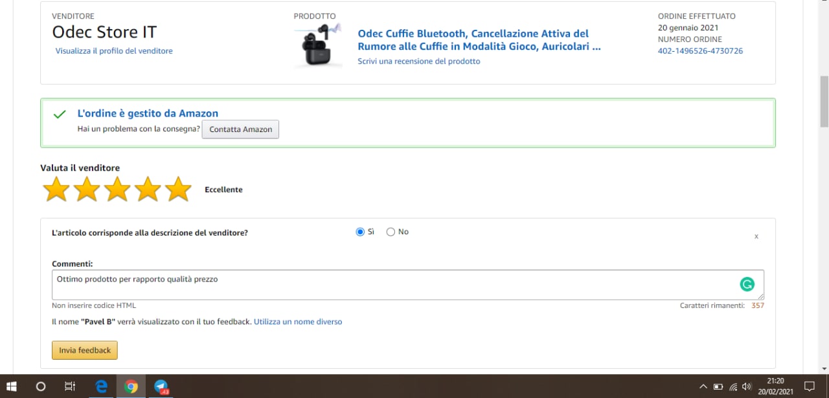Select the second rating star
This screenshot has width=829, height=398.
point(87,189)
